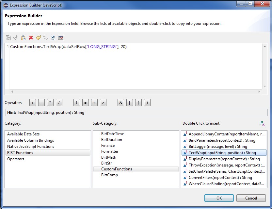
Task: Insert the plus operator
Action: pyautogui.click(x=33, y=103)
